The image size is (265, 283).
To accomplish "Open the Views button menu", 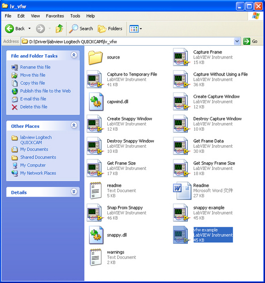I will [x=136, y=28].
